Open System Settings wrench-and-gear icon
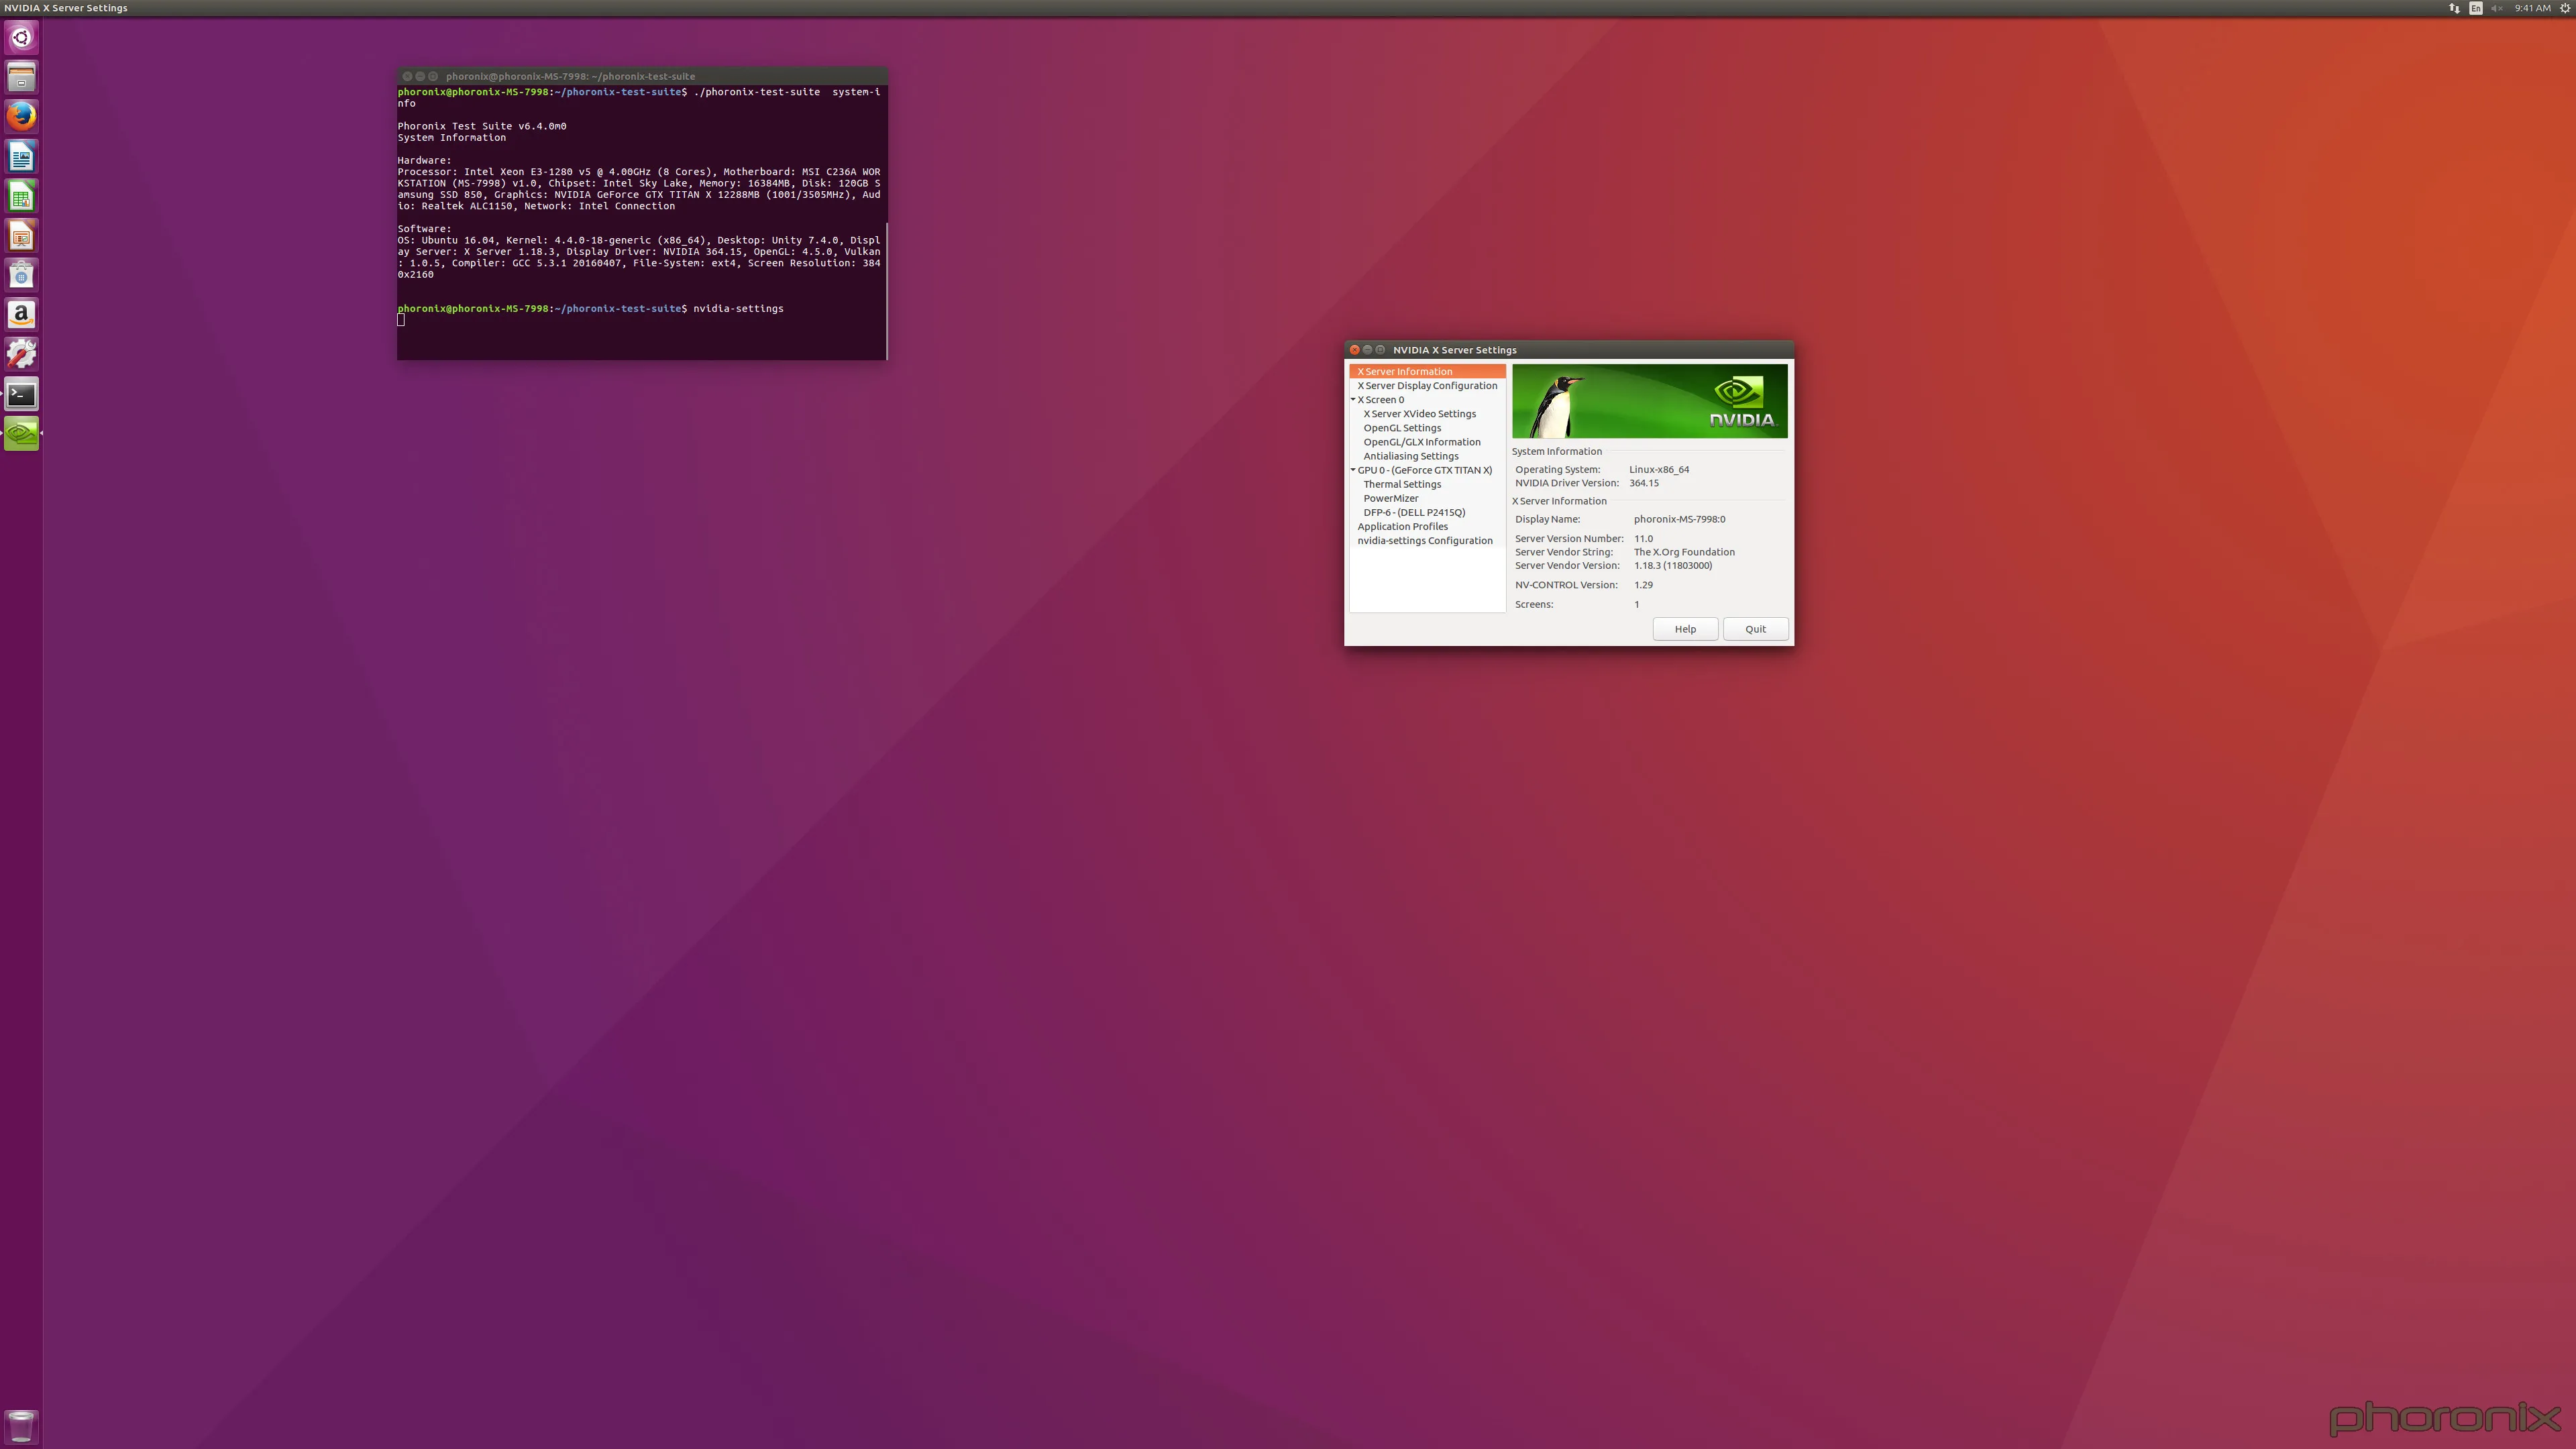Image resolution: width=2576 pixels, height=1449 pixels. pos(21,353)
